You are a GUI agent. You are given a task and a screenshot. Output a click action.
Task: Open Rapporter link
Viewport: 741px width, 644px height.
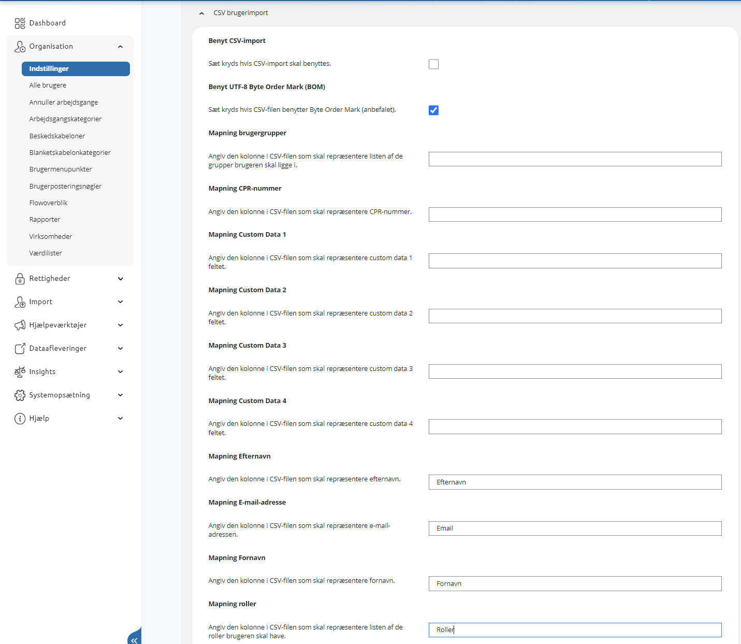pos(45,220)
